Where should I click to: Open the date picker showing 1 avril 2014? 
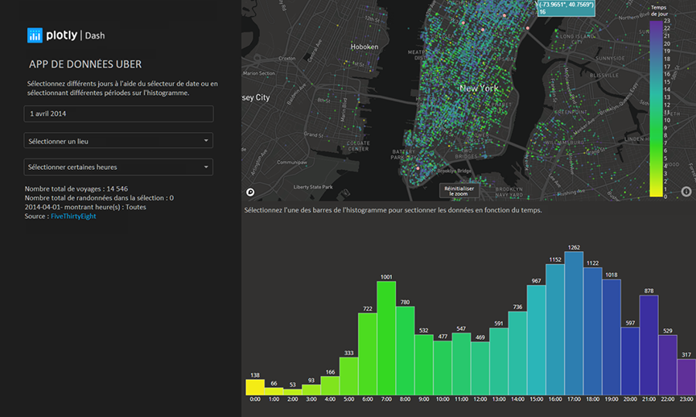[x=118, y=114]
